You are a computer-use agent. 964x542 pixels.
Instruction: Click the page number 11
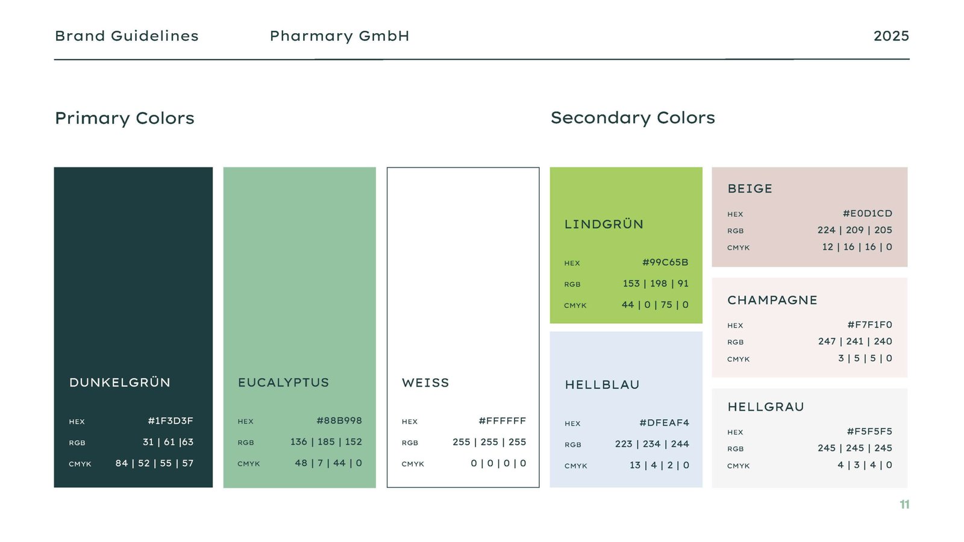click(904, 505)
